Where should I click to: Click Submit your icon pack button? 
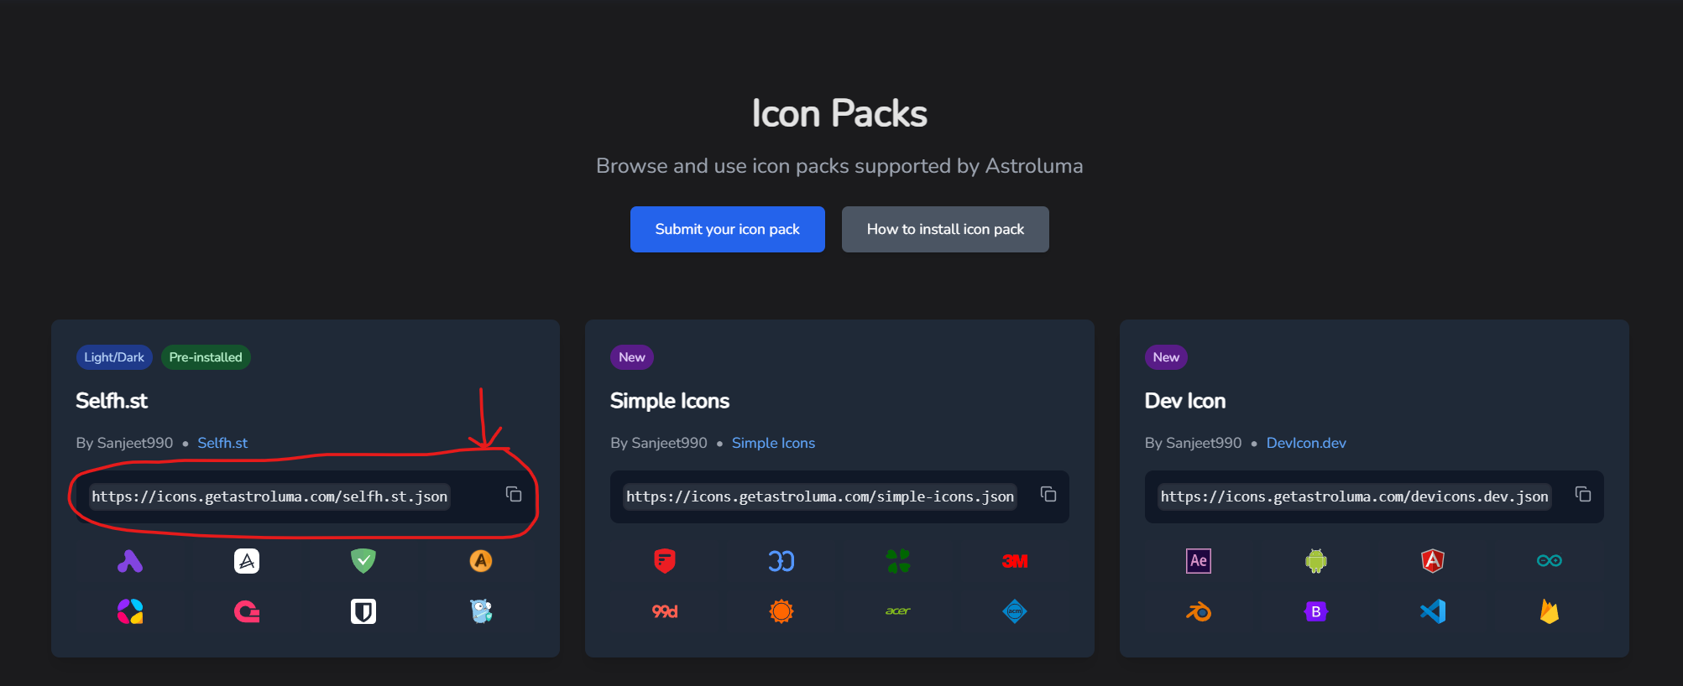[x=728, y=229]
